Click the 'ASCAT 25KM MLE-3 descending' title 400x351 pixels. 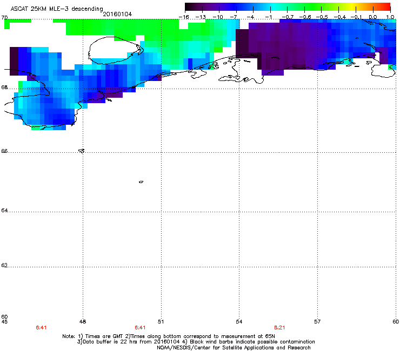[x=57, y=9]
